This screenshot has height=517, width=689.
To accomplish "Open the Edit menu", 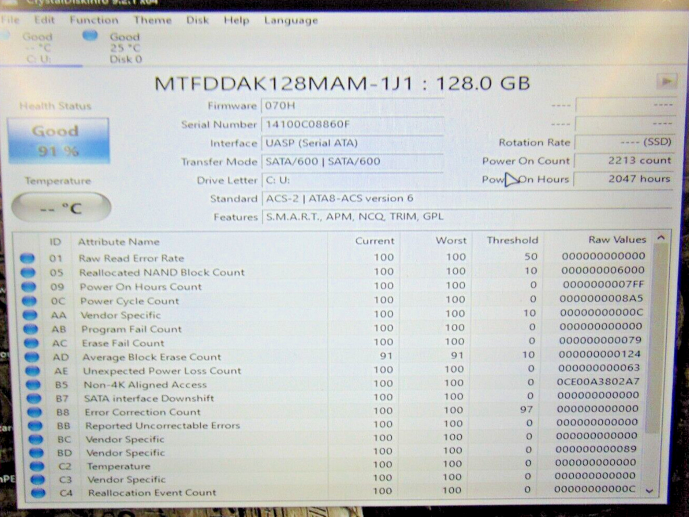I will [x=44, y=20].
